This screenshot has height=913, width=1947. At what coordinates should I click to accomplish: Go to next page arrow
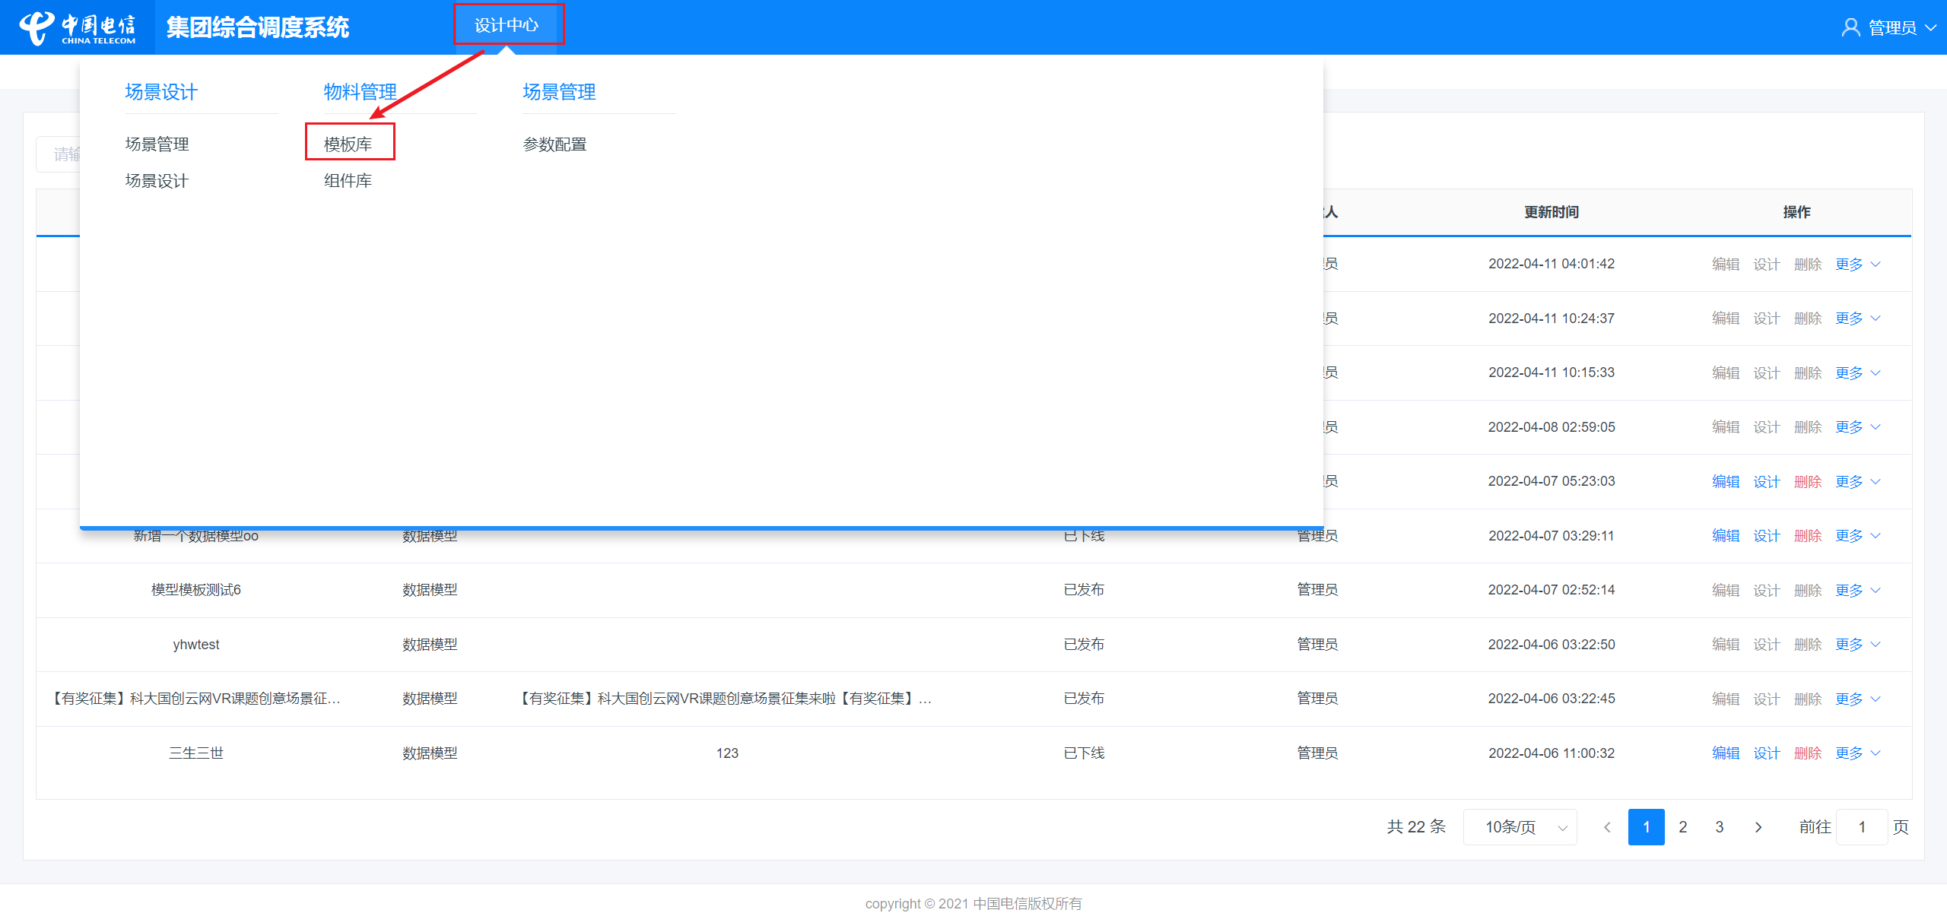coord(1758,827)
